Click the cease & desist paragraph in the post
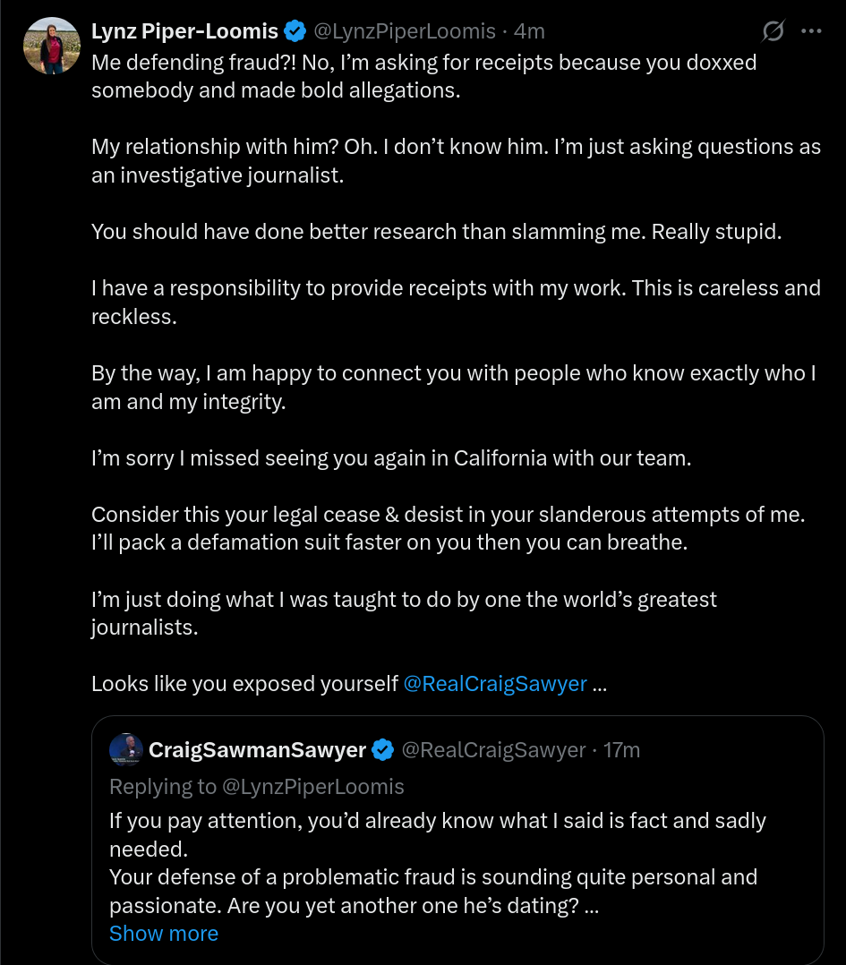 (448, 528)
